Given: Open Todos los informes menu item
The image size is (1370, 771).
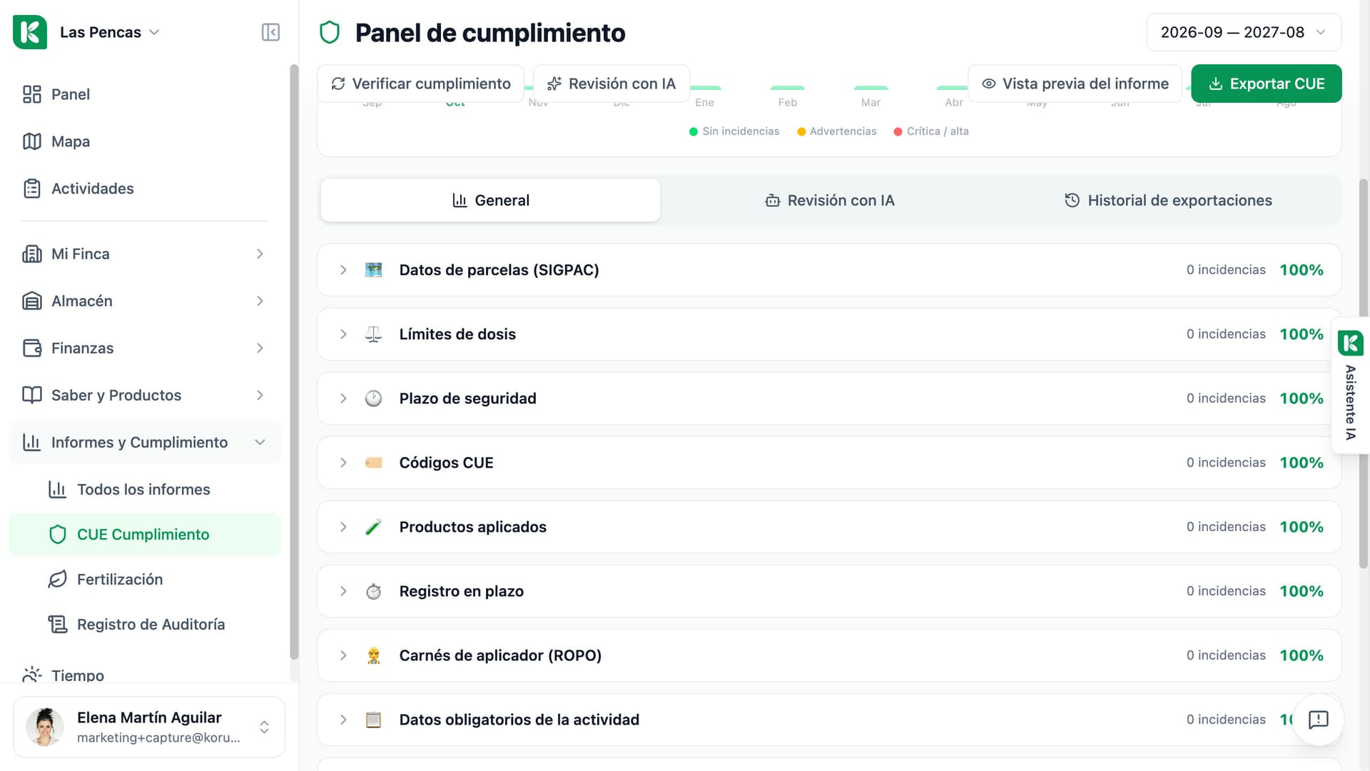Looking at the screenshot, I should point(145,490).
